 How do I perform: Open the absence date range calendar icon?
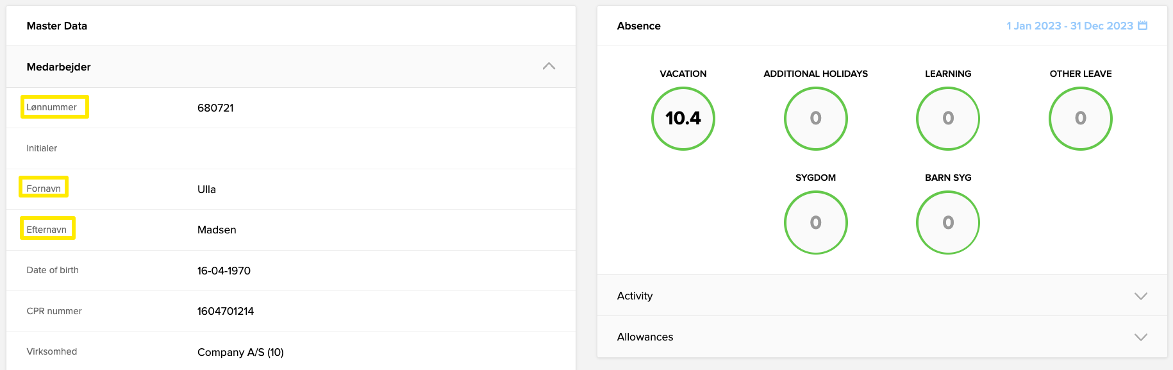1142,26
